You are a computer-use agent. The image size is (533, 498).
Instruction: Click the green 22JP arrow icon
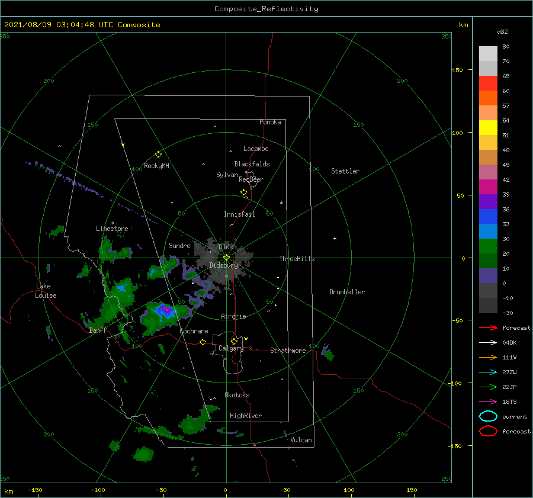(488, 387)
